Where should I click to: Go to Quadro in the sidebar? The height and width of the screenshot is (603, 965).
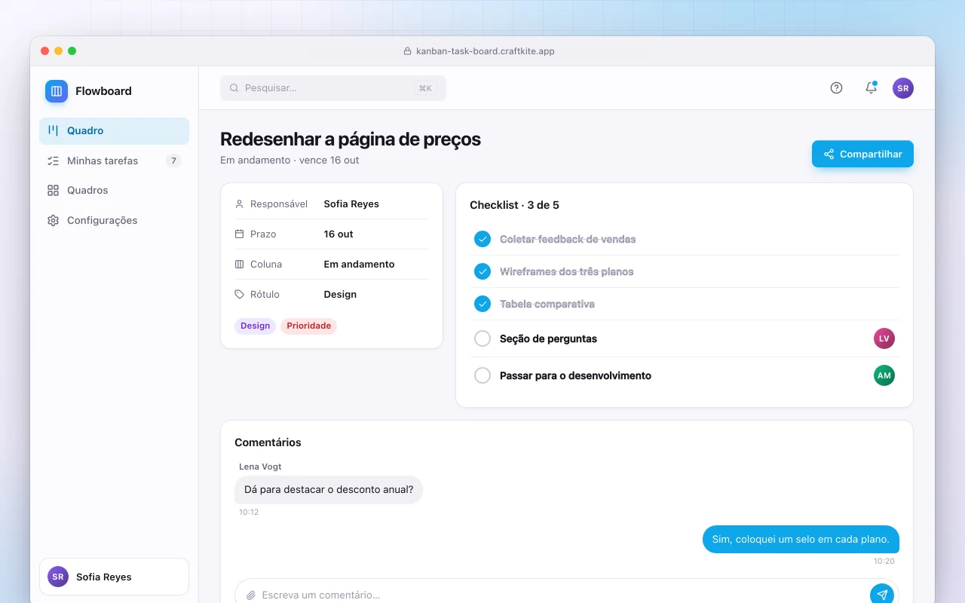[x=114, y=130]
